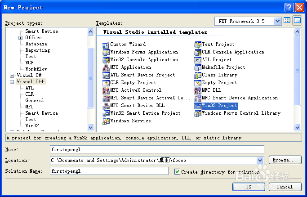The height and width of the screenshot is (197, 307).
Task: Select Win32 Smart Device Project icon
Action: click(x=106, y=114)
